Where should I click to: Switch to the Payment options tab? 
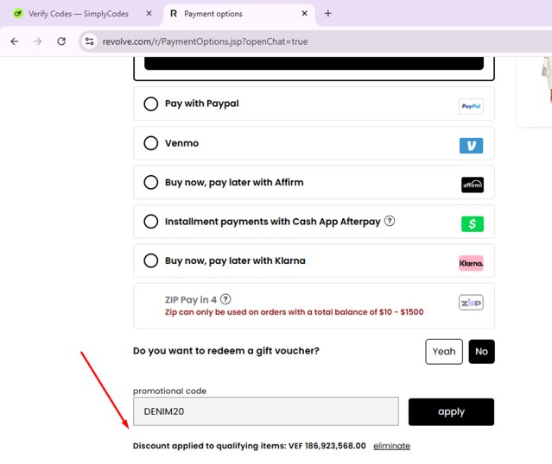(x=239, y=14)
